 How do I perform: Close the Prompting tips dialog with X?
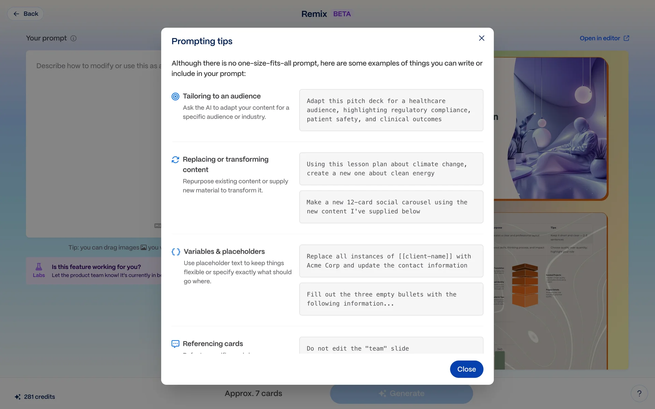(481, 38)
